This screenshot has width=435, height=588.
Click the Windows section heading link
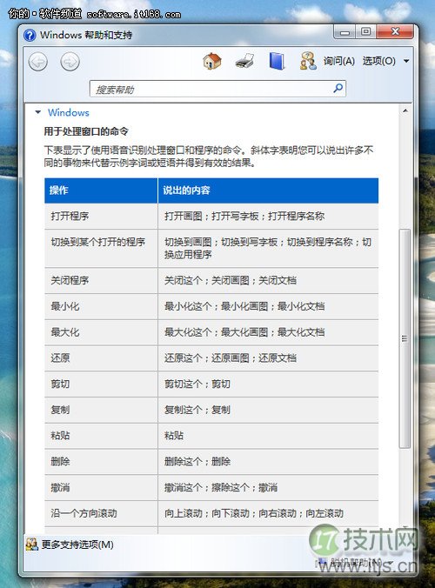point(69,112)
